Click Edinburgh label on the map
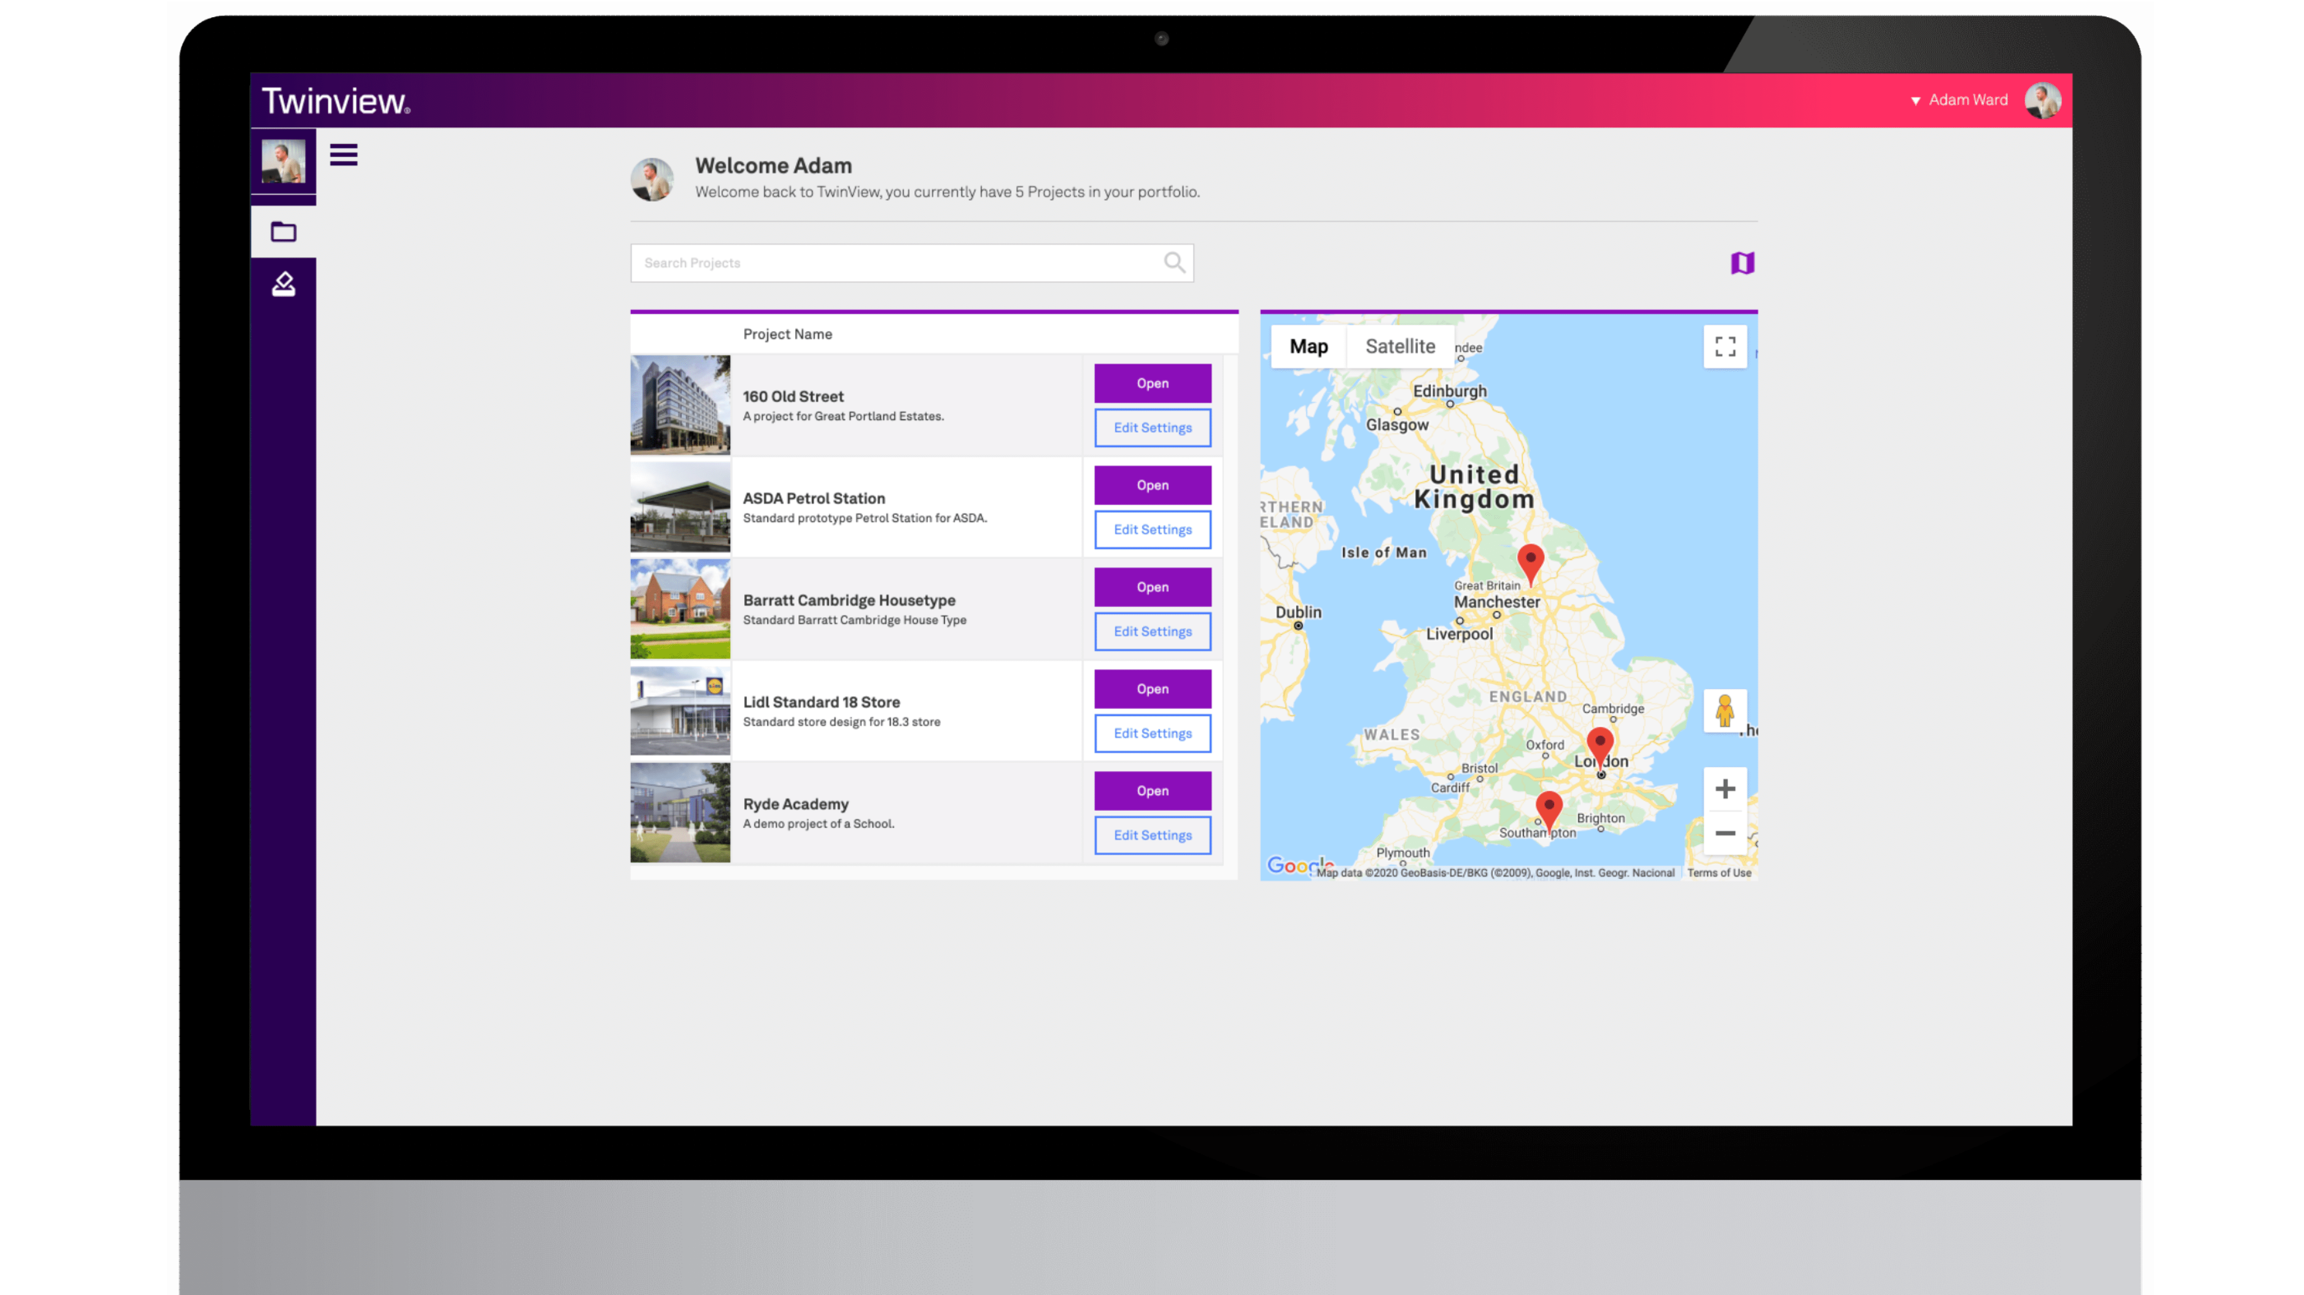This screenshot has width=2304, height=1295. 1449,391
